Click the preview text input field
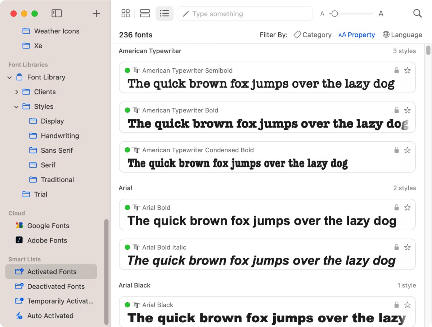Viewport: 432px width, 327px height. (x=245, y=14)
